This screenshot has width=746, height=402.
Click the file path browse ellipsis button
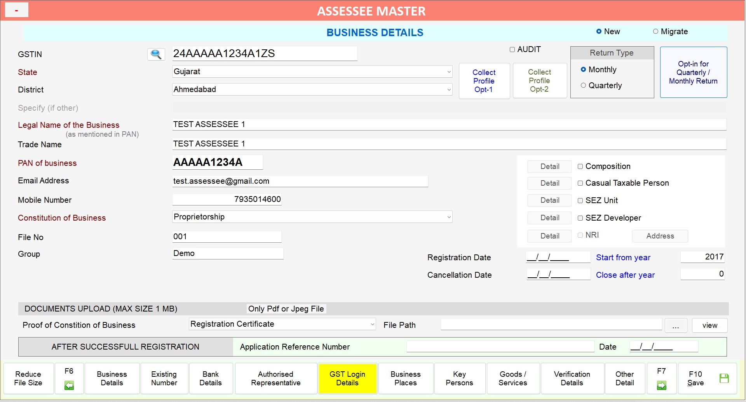[676, 325]
